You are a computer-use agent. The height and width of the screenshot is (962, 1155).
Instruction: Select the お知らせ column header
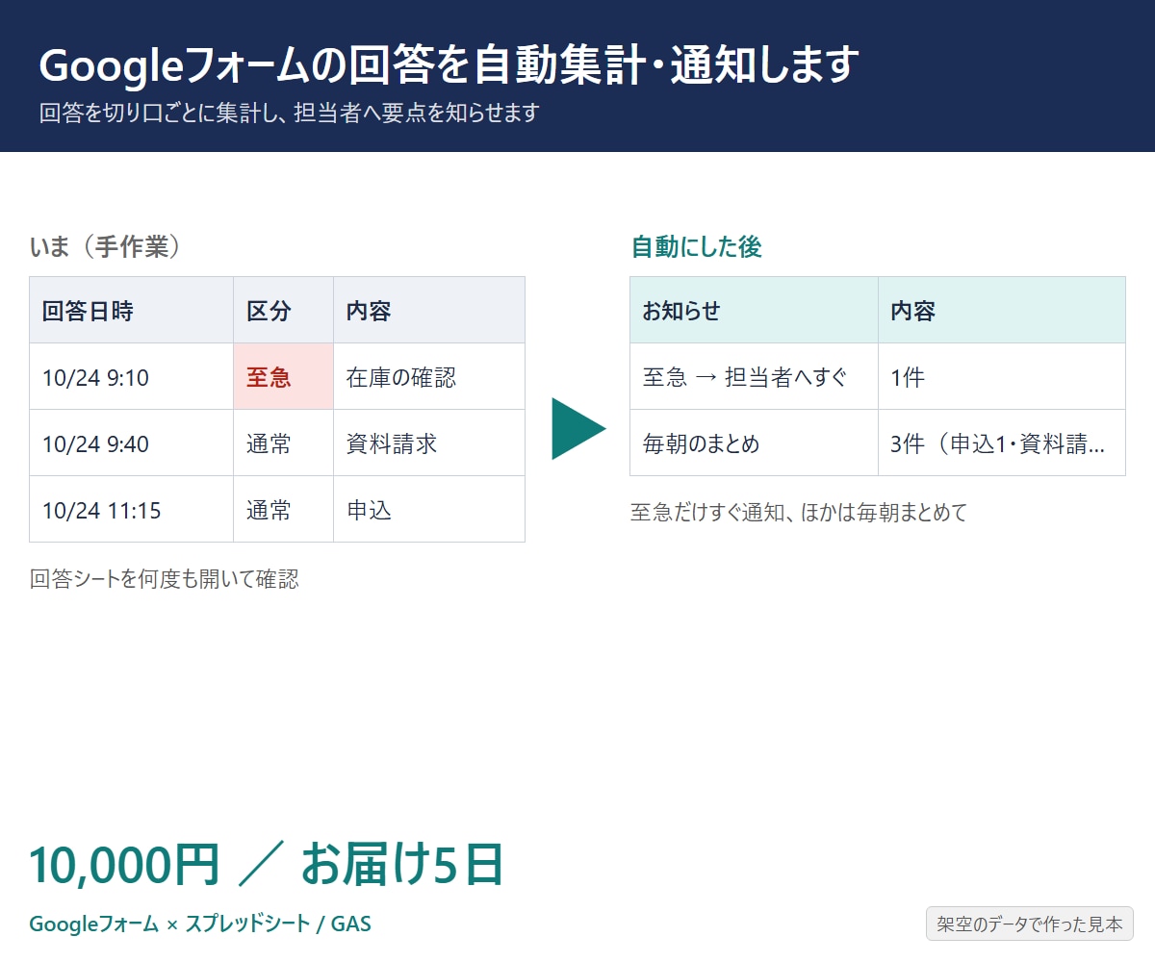pyautogui.click(x=755, y=311)
